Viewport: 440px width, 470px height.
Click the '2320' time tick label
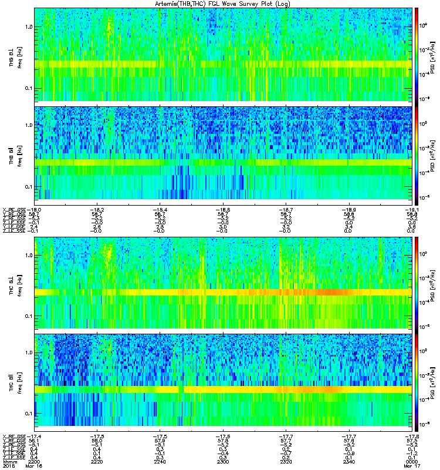tap(286, 462)
